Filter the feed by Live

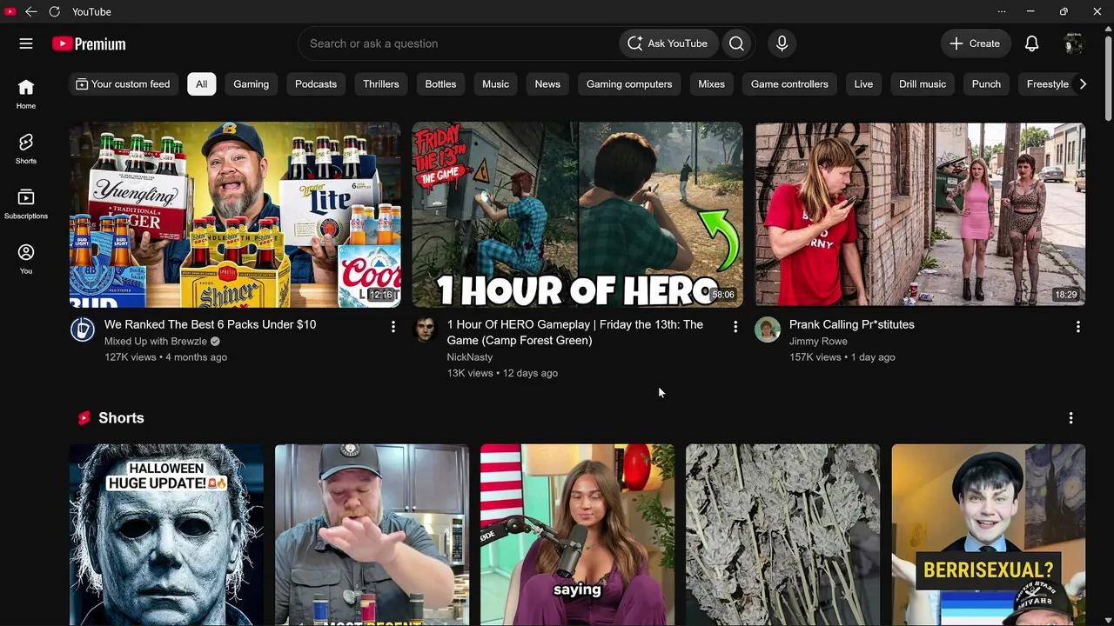click(863, 84)
